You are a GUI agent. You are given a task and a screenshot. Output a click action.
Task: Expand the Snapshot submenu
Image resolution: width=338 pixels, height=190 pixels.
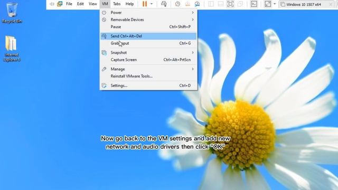click(148, 53)
